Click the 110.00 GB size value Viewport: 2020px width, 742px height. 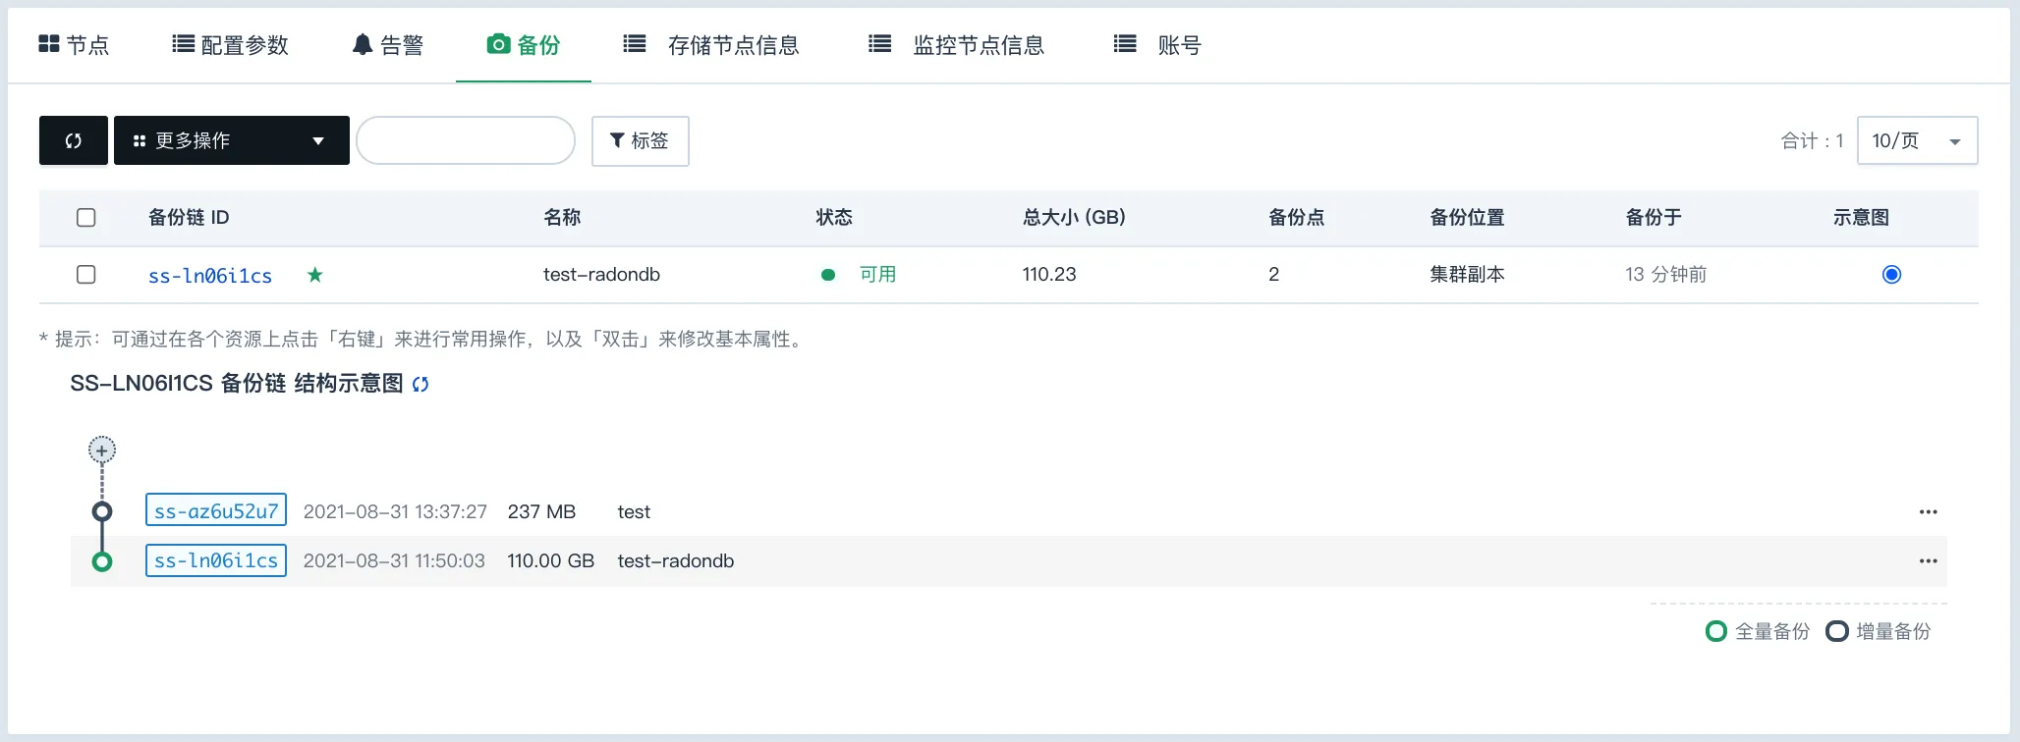coord(550,560)
